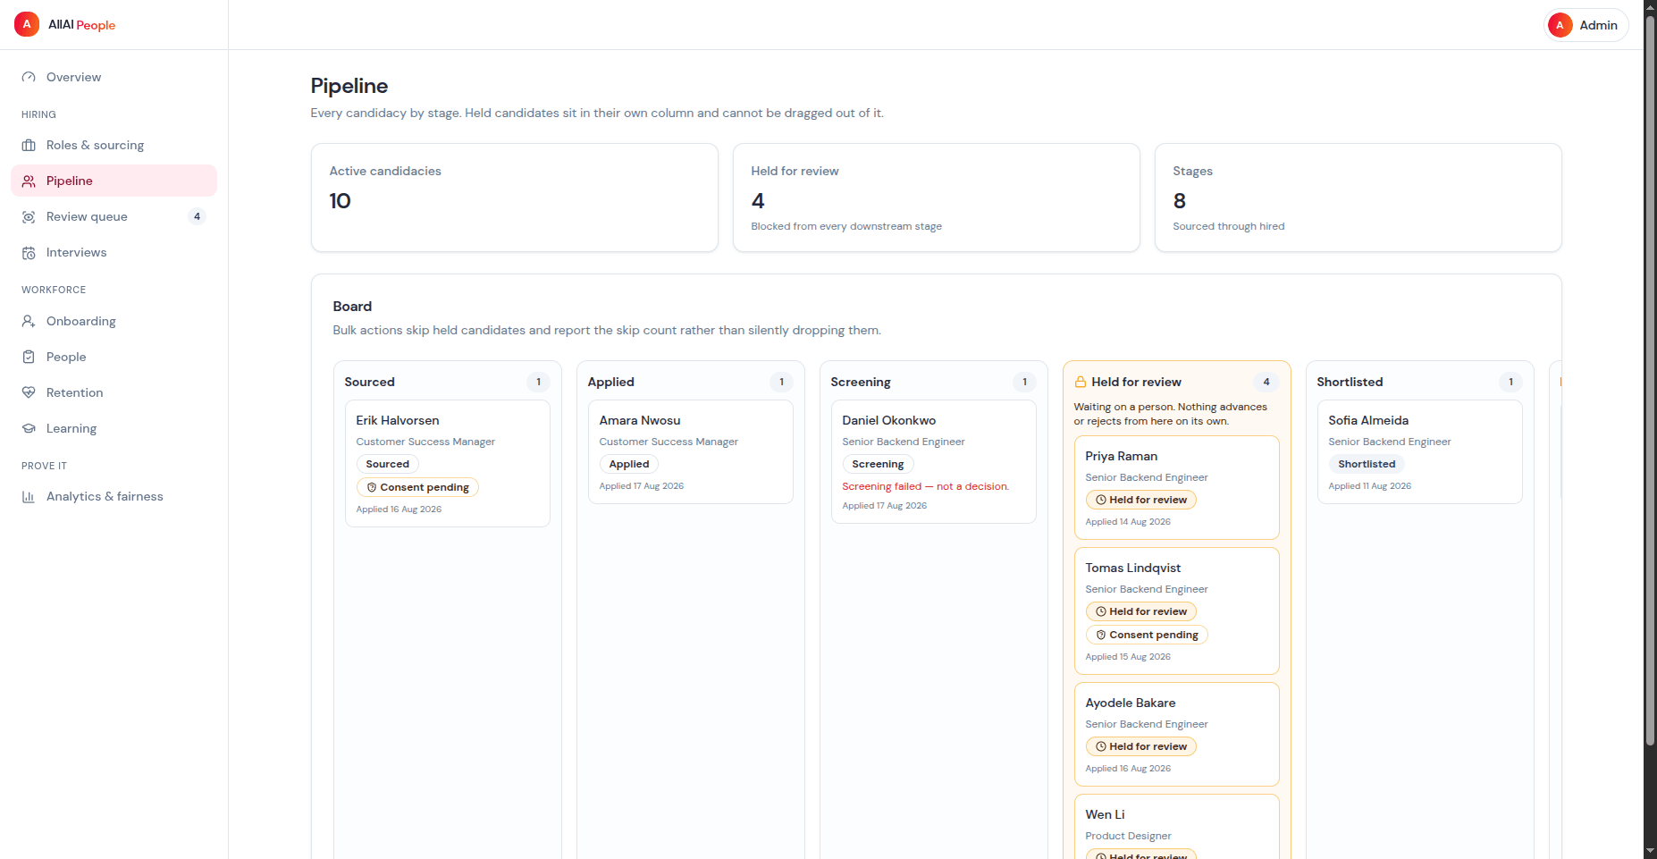Click the Shortlisted badge on Sofia Almeida
This screenshot has width=1657, height=859.
(1366, 464)
